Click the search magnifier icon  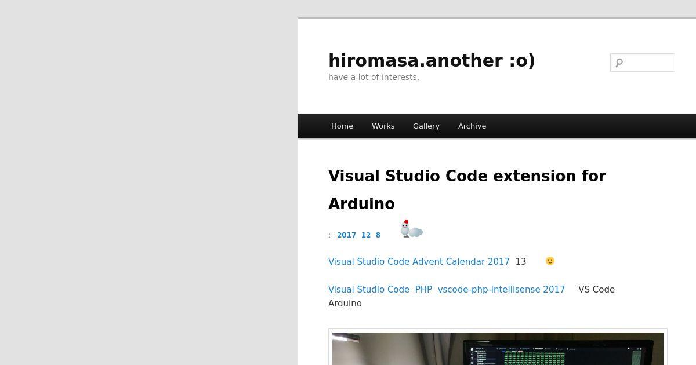click(619, 63)
